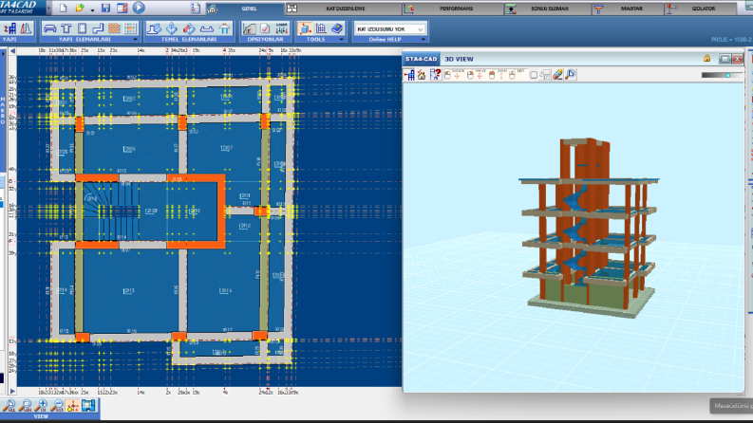Select the diamond raft foundation tool
The image size is (753, 423).
tap(172, 28)
